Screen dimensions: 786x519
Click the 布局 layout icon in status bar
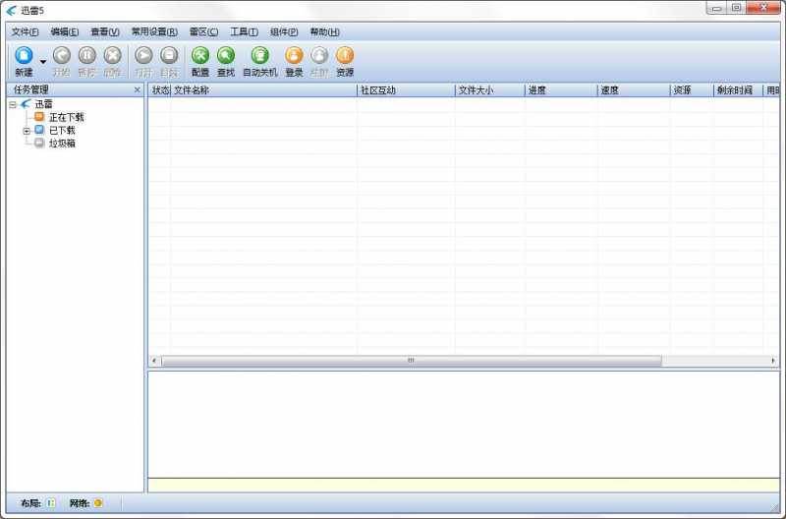click(x=51, y=503)
